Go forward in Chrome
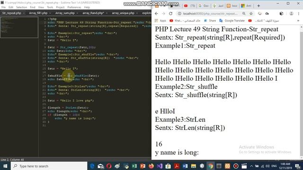The height and width of the screenshot is (170, 303). 163,14
